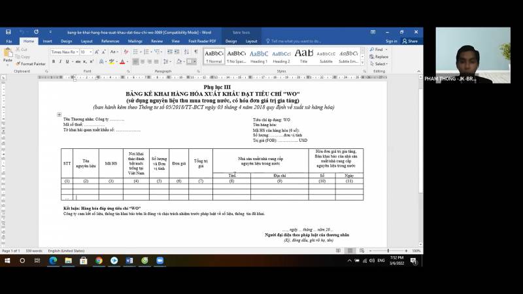Open the File menu tab
523x294 pixels.
pyautogui.click(x=9, y=41)
